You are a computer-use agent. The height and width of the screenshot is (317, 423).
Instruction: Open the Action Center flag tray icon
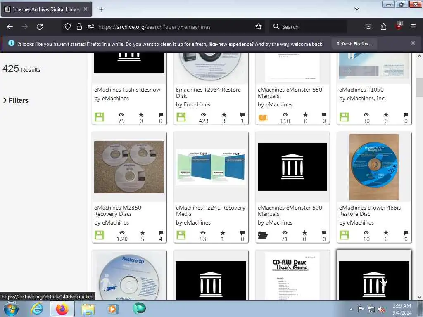click(x=361, y=309)
